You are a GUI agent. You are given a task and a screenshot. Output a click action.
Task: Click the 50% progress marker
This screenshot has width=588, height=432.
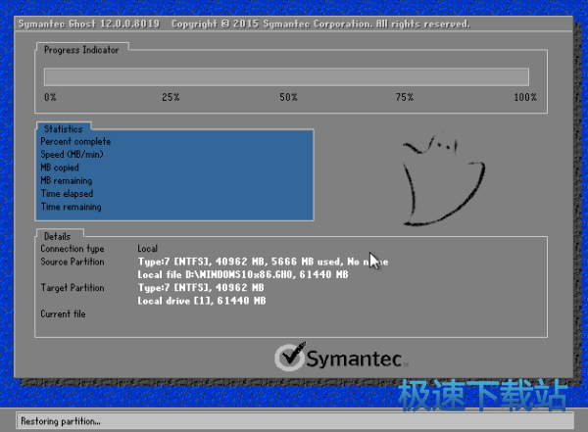(x=288, y=97)
